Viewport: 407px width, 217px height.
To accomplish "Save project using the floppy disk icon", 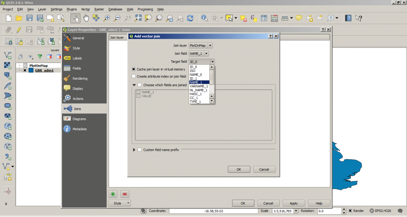I will point(29,18).
